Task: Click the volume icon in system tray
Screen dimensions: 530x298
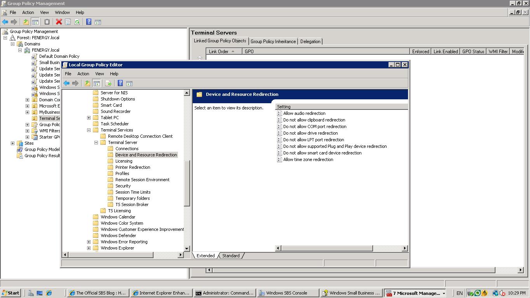Action: pyautogui.click(x=502, y=293)
